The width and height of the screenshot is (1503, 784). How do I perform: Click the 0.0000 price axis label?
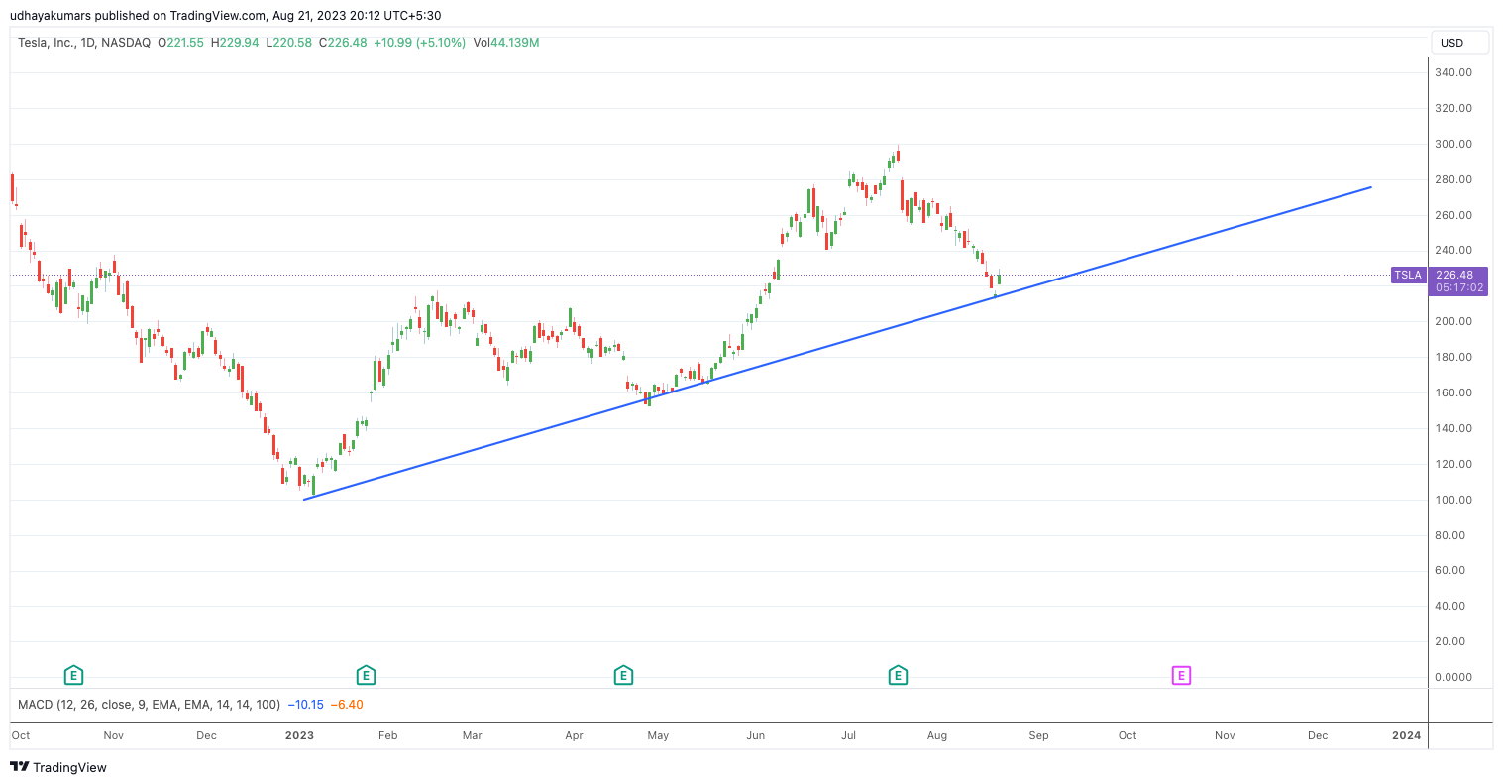(1452, 677)
